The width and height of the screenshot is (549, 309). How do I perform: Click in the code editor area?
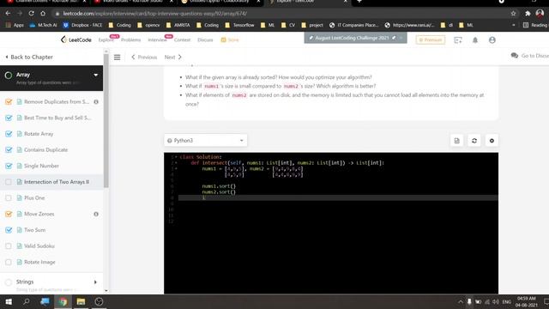click(331, 223)
